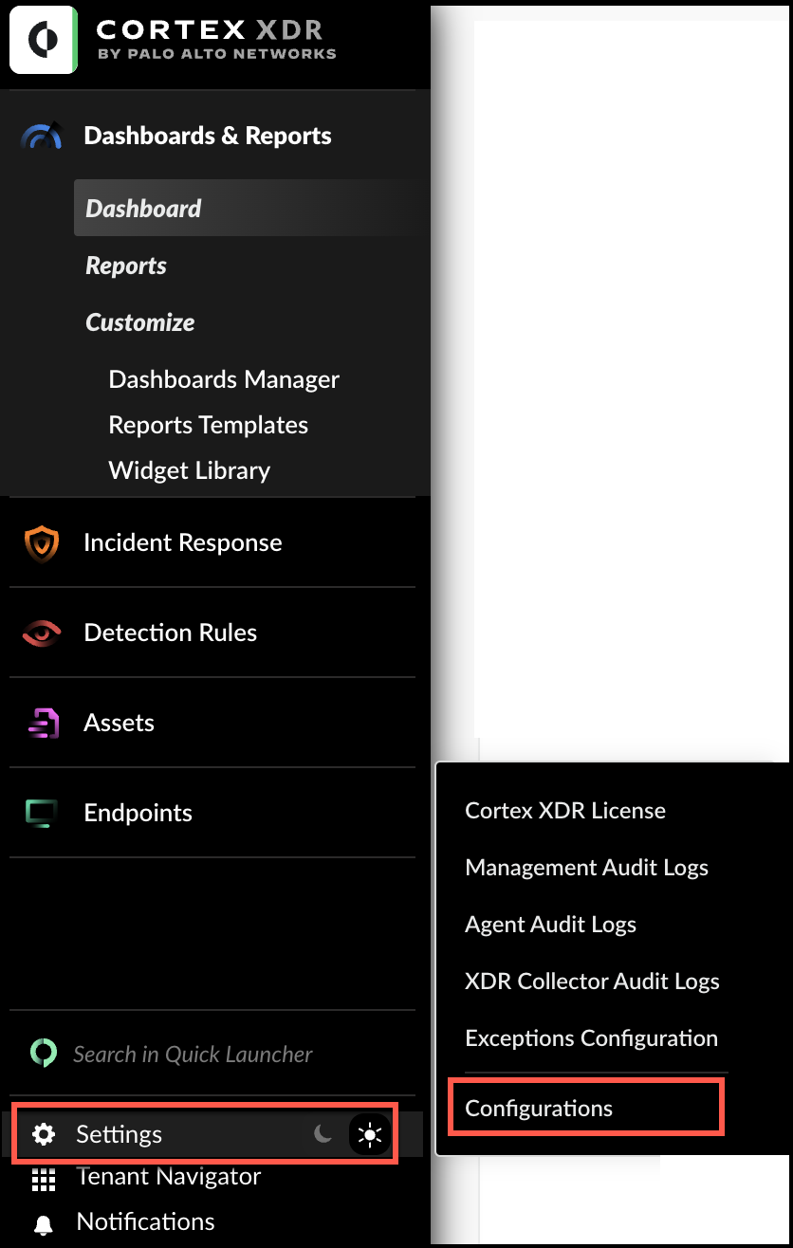Expand the Endpoints menu

click(138, 813)
